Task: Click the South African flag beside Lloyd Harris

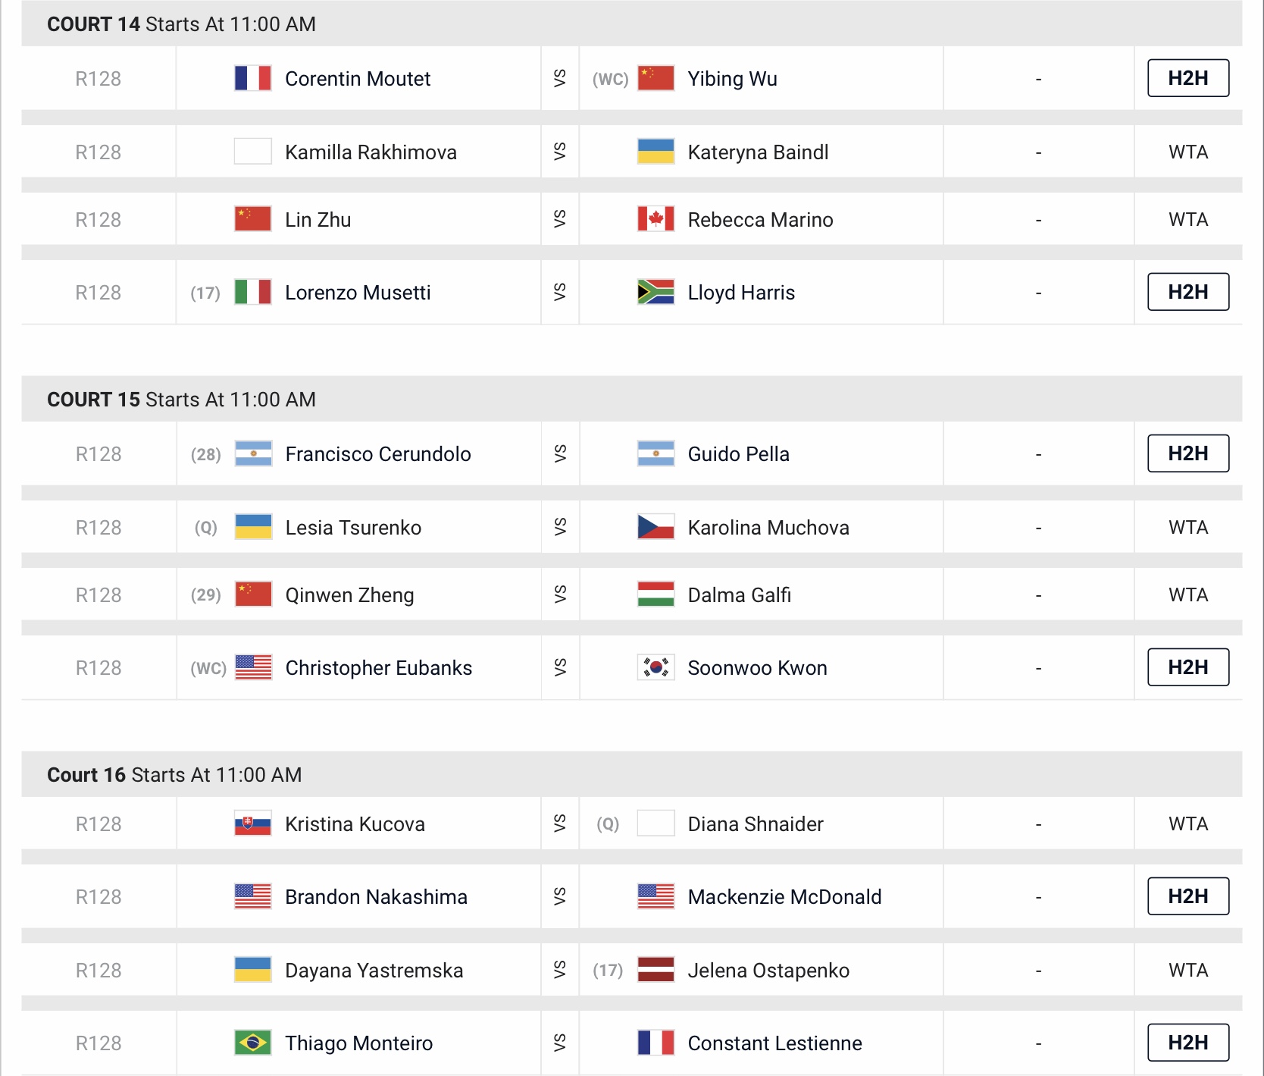Action: click(655, 292)
